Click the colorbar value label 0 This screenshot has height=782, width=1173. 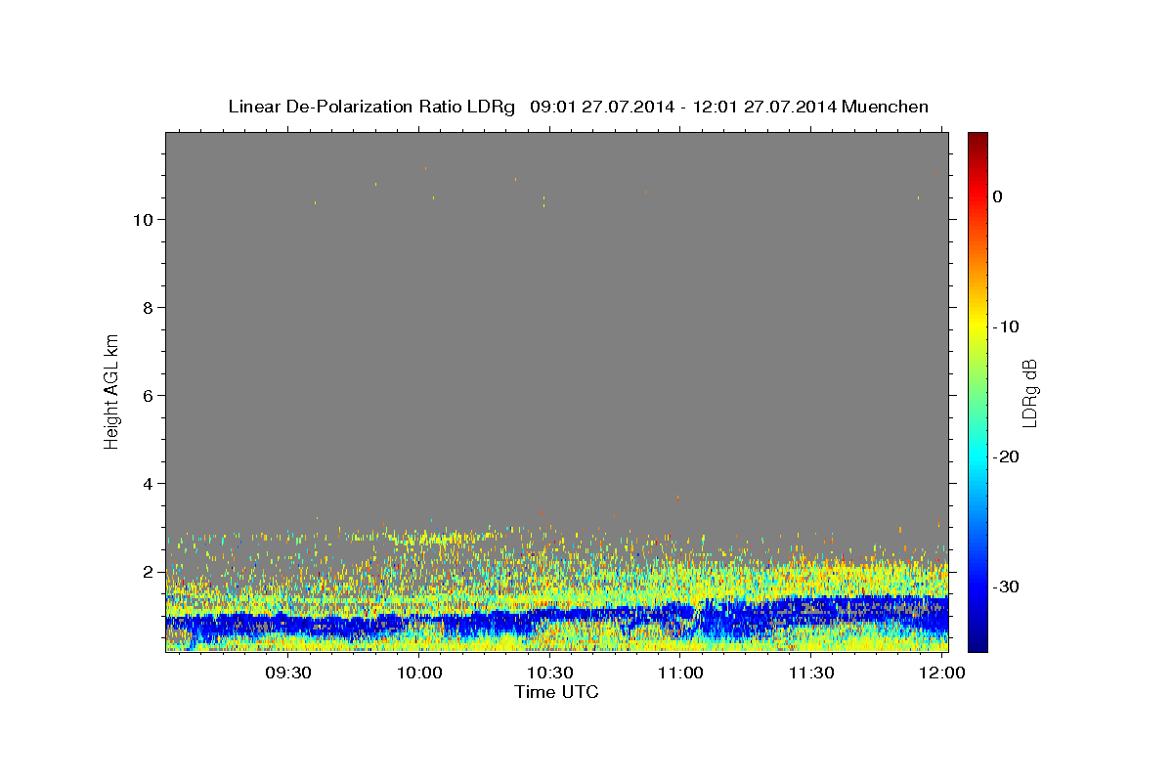pyautogui.click(x=997, y=196)
